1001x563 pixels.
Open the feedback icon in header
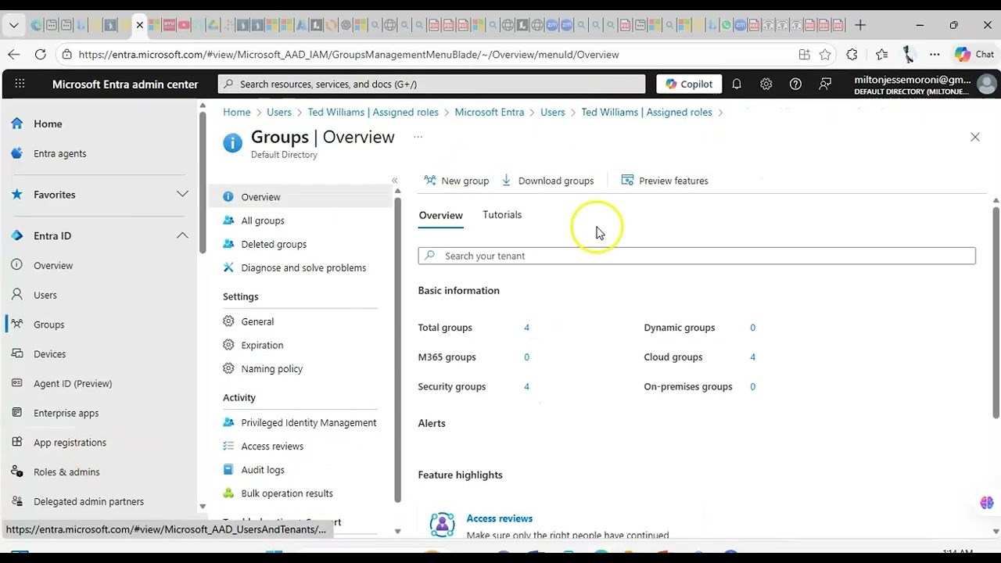pos(825,84)
